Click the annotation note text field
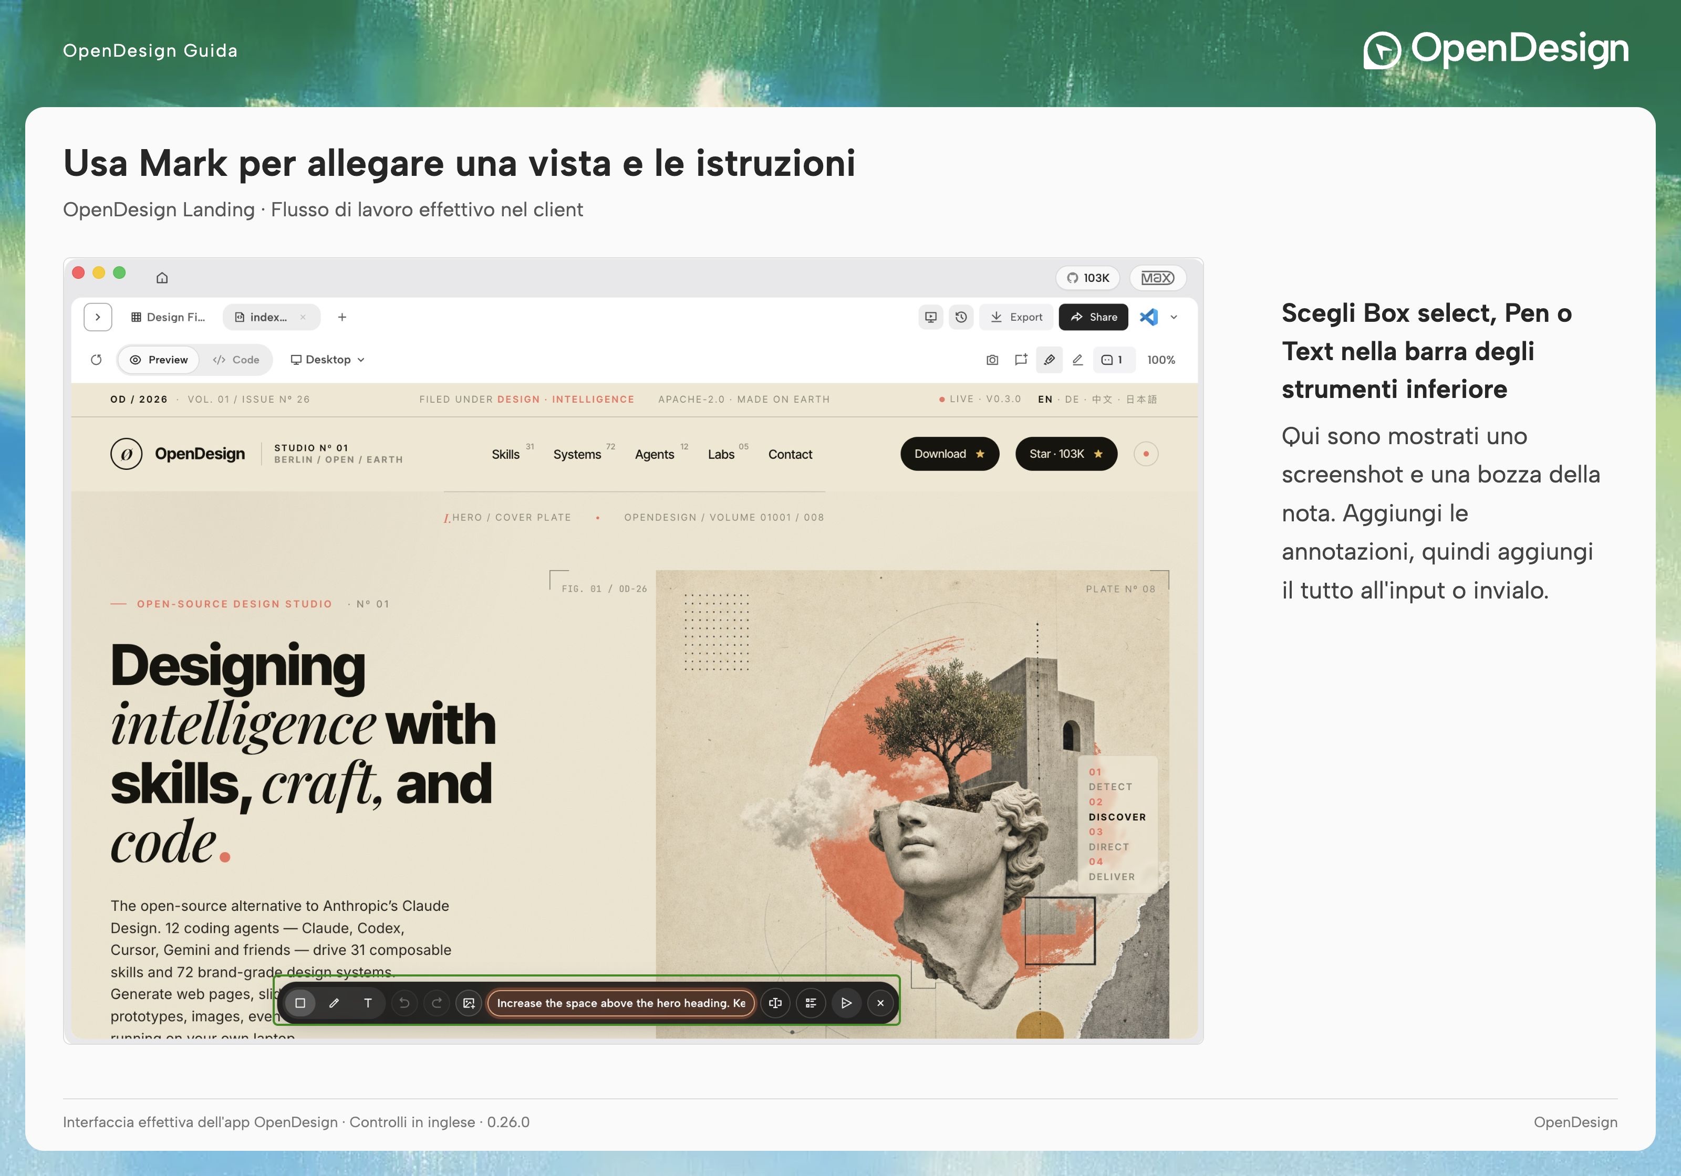 [621, 1003]
